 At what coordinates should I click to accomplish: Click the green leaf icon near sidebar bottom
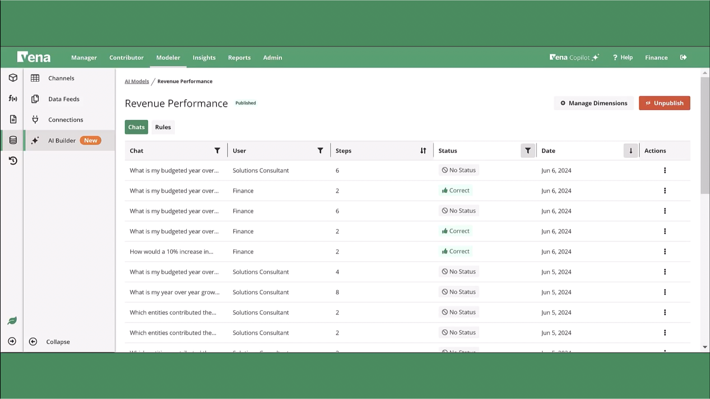point(12,320)
